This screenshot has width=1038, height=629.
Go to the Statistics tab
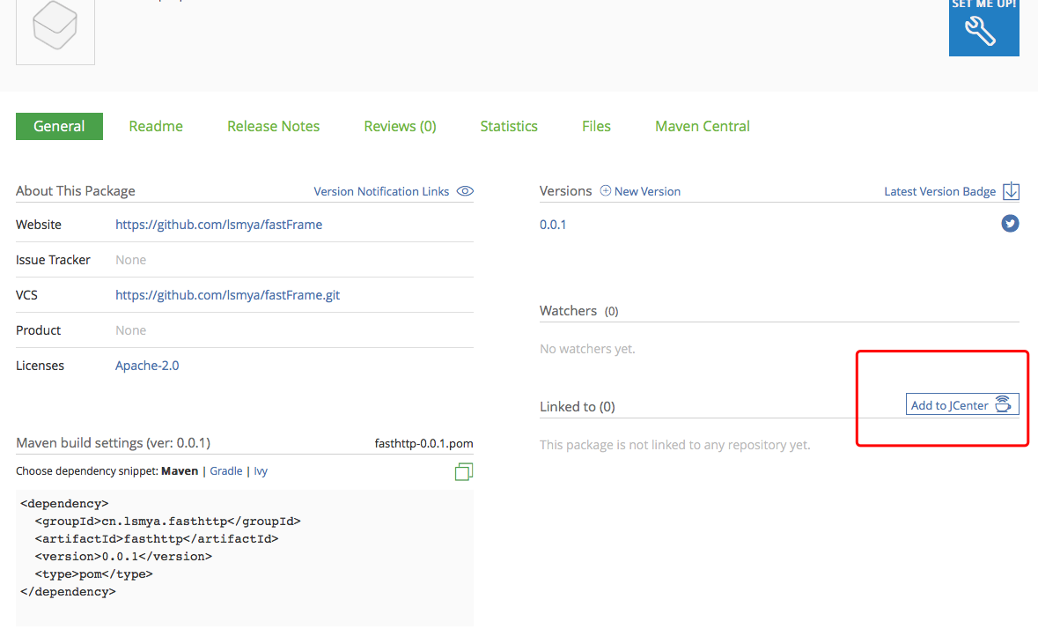[508, 126]
